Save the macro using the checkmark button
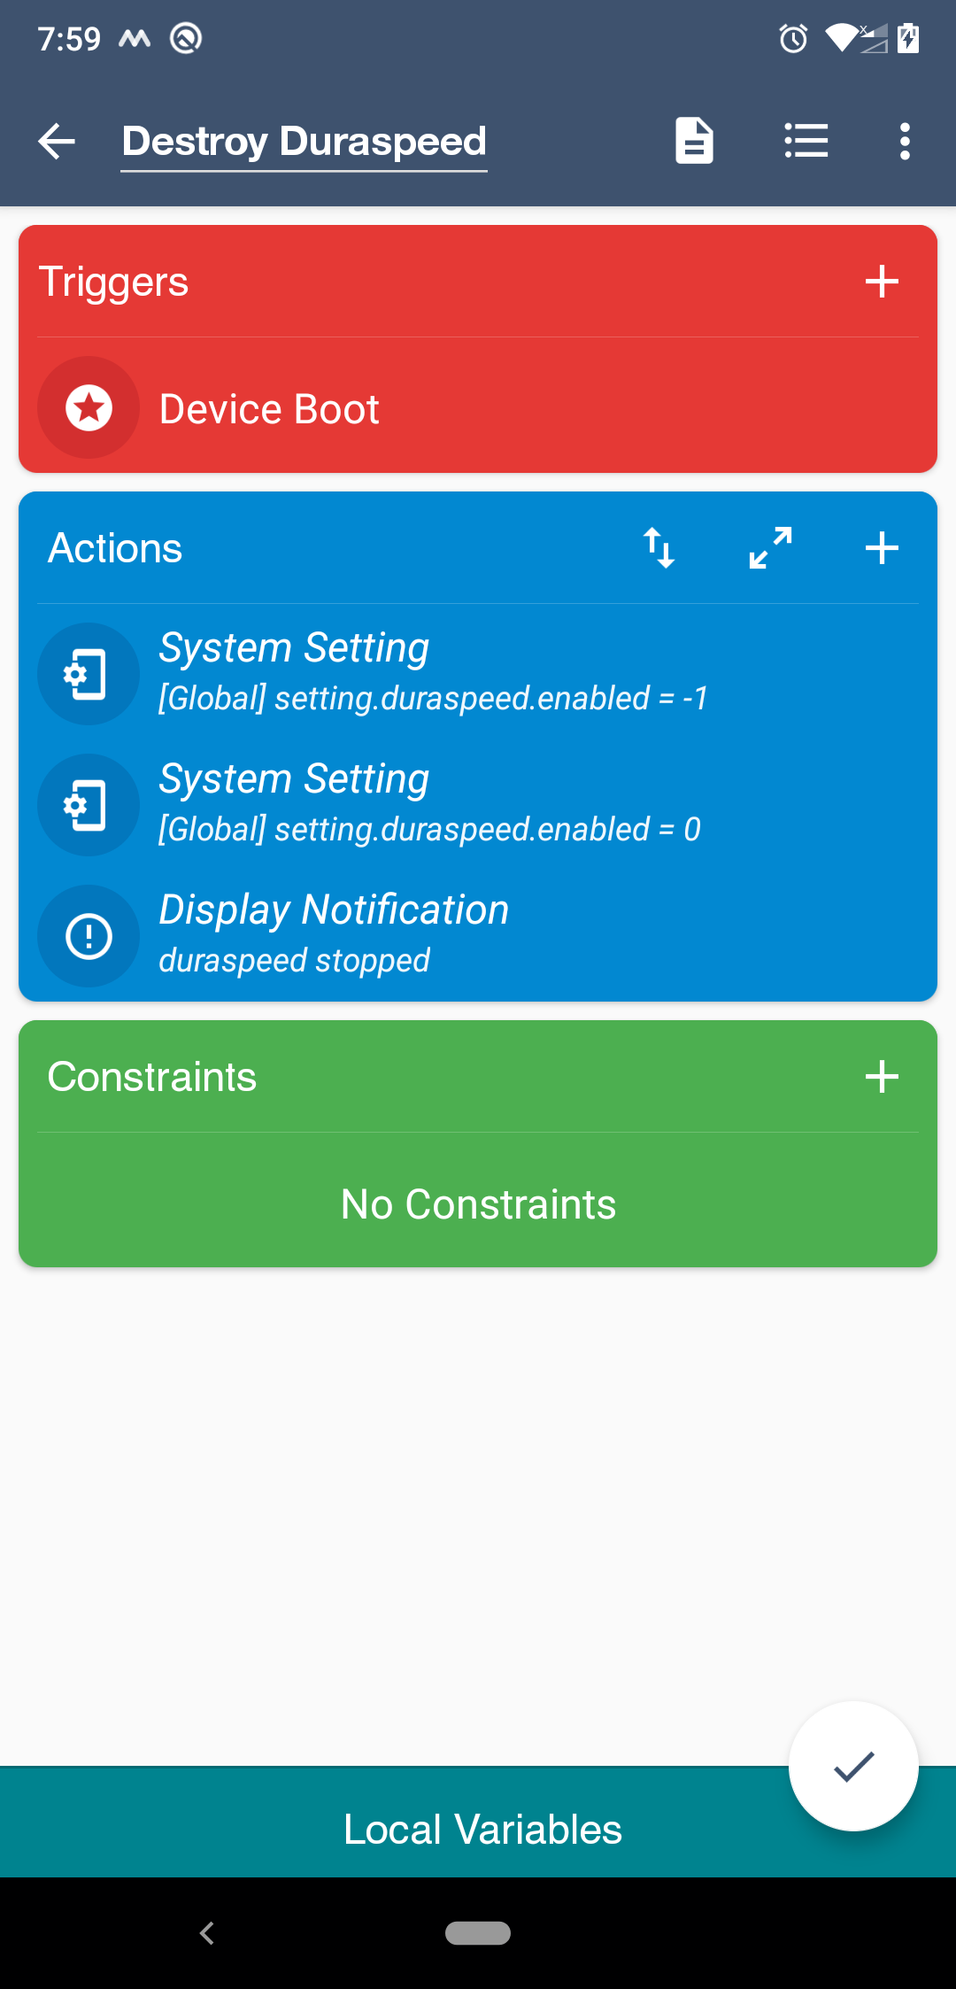The image size is (956, 1989). point(852,1767)
